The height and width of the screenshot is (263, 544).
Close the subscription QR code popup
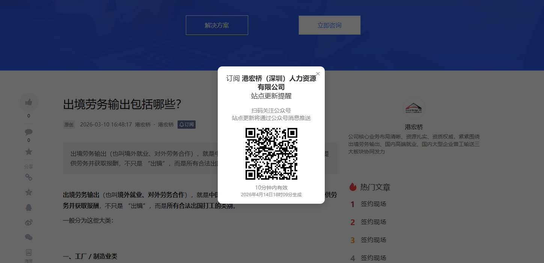coord(318,74)
